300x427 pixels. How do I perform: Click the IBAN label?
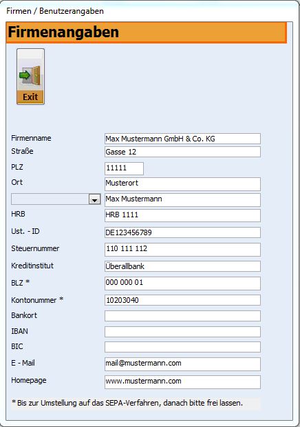point(19,331)
